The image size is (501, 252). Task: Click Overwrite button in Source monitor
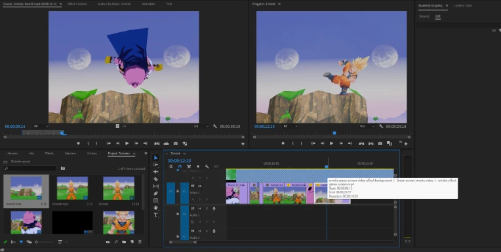(x=166, y=144)
